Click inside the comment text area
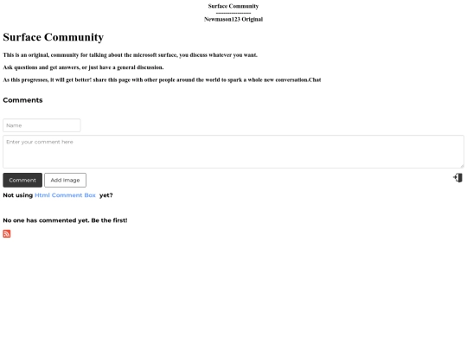The height and width of the screenshot is (350, 467). (233, 152)
